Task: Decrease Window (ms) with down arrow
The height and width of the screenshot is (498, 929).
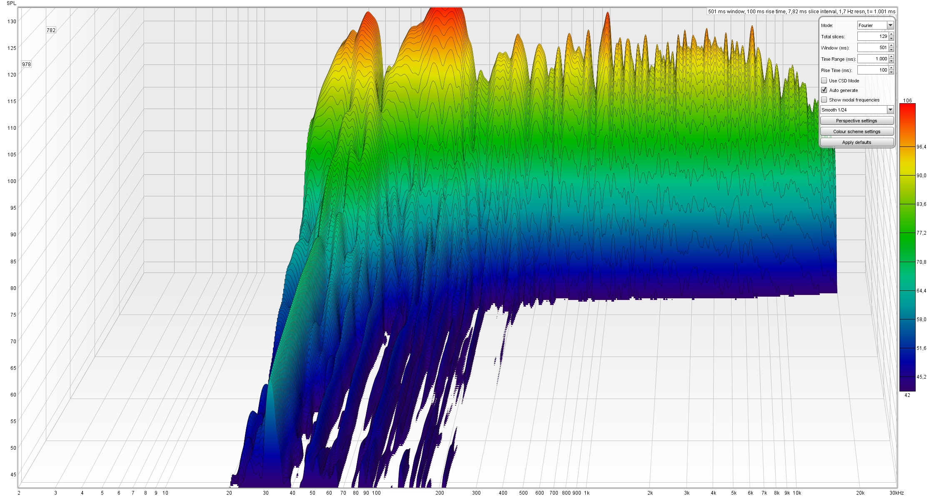Action: coord(891,50)
